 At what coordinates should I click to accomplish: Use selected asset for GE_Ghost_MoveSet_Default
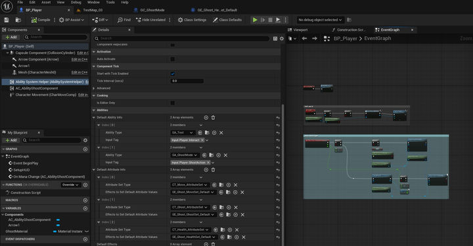click(221, 192)
